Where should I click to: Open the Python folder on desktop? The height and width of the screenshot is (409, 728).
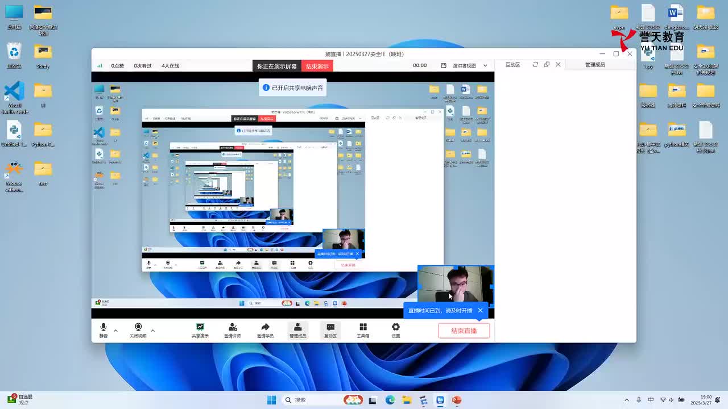[43, 134]
